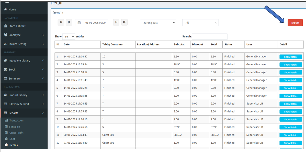This screenshot has height=152, width=306.
Task: Open the Jurong East outlet dropdown
Action: pos(158,23)
